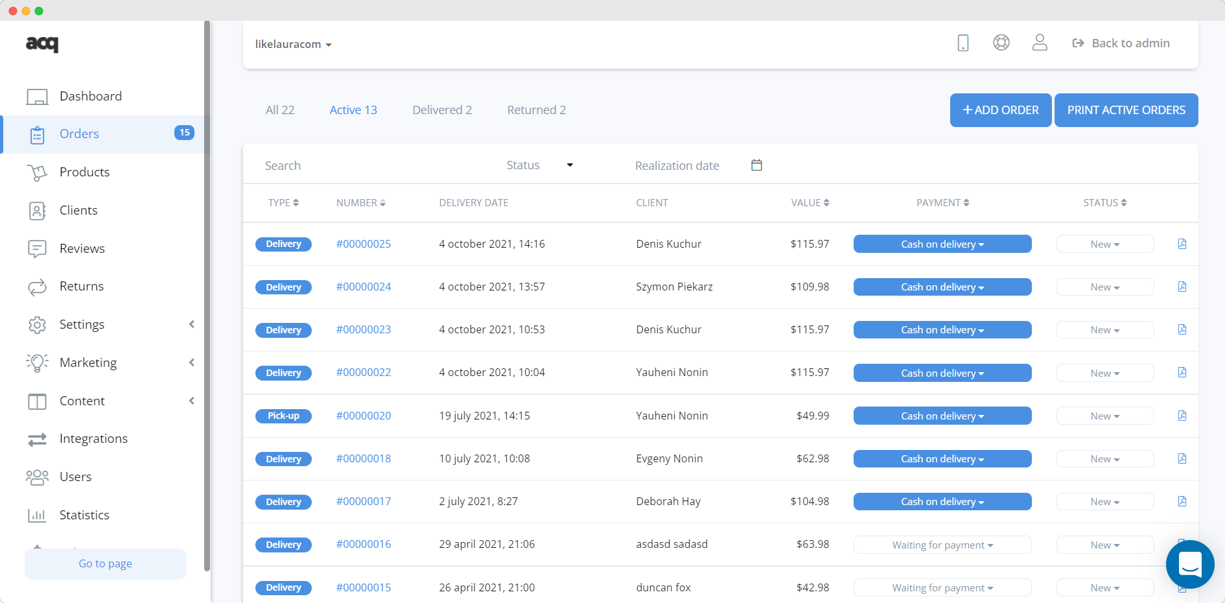Switch to the Delivered 2 tab

[442, 110]
